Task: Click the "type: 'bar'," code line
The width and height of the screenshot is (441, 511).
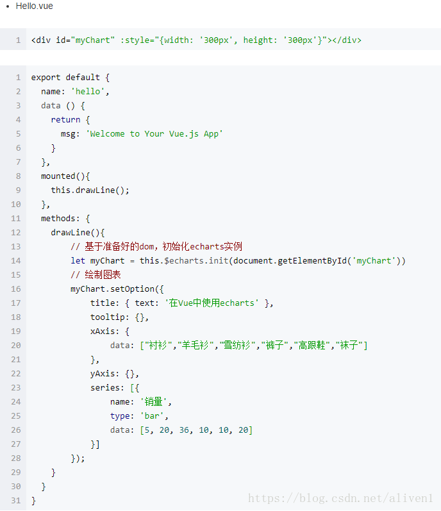Action: coord(139,416)
